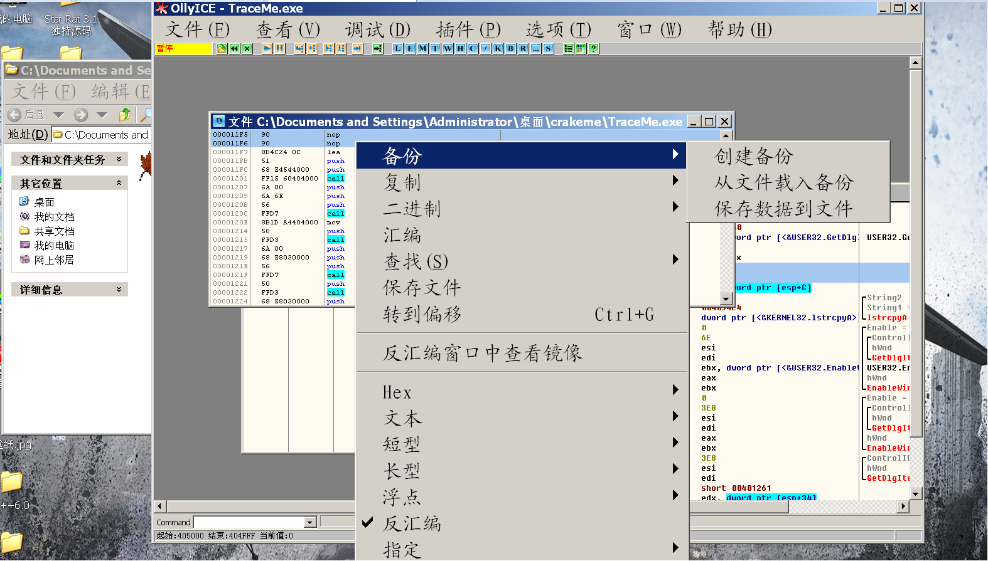The height and width of the screenshot is (561, 988).
Task: Click the Explorer search magnifier icon
Action: point(146,114)
